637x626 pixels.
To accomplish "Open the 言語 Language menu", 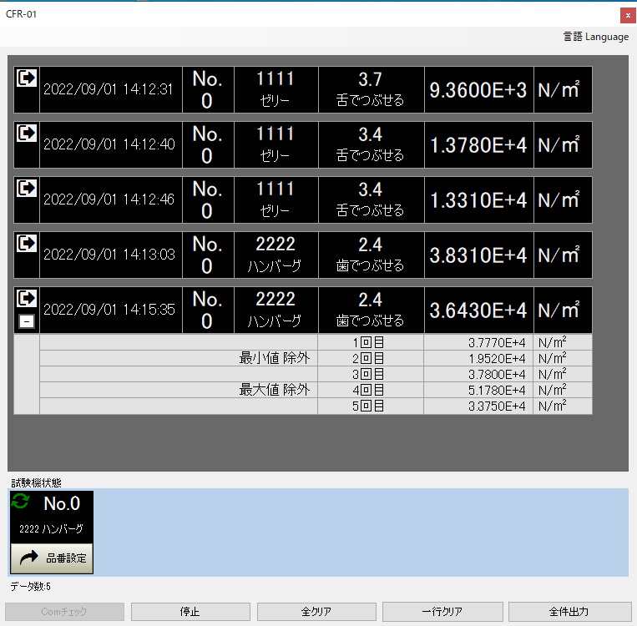I will [596, 37].
